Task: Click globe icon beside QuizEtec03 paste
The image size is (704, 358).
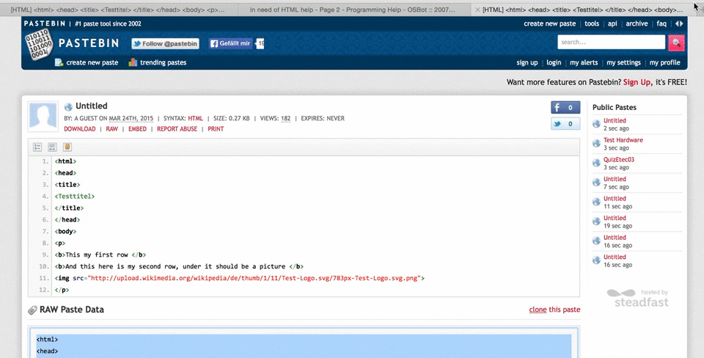Action: point(596,163)
